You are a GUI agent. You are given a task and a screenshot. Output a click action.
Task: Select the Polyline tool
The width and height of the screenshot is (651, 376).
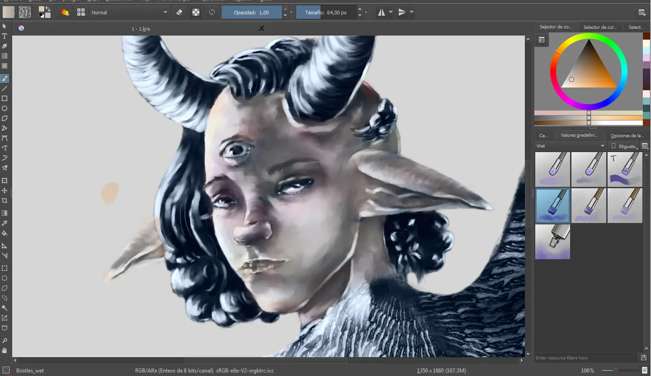pyautogui.click(x=5, y=128)
